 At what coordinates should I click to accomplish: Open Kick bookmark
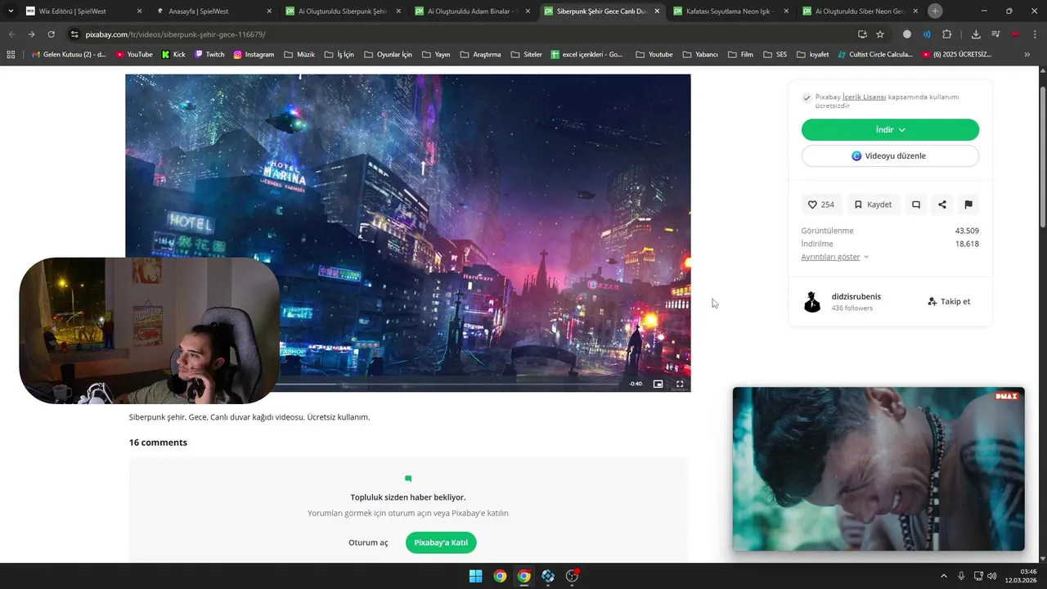point(173,55)
